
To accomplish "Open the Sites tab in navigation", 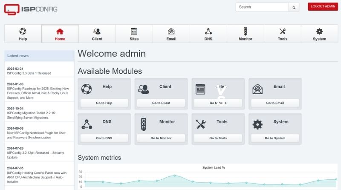I will click(134, 34).
